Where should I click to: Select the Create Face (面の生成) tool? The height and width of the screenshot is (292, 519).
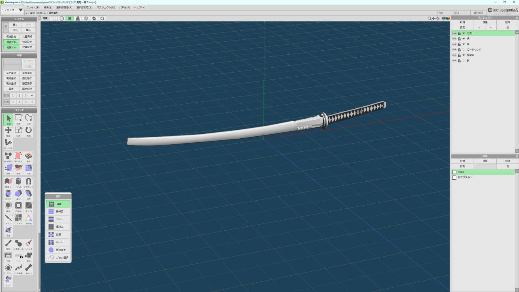point(18,157)
